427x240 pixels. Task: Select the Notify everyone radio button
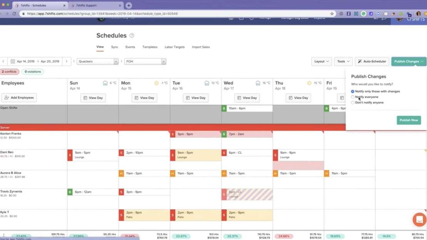[353, 97]
